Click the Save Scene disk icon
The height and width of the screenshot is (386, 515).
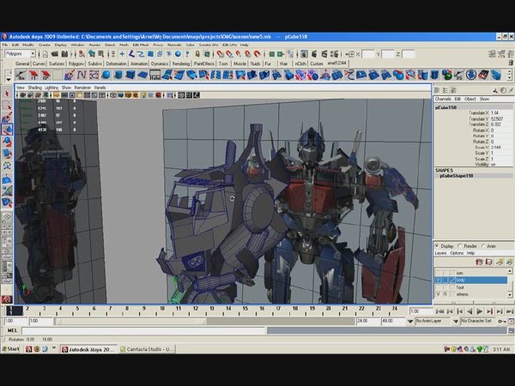tap(64, 54)
